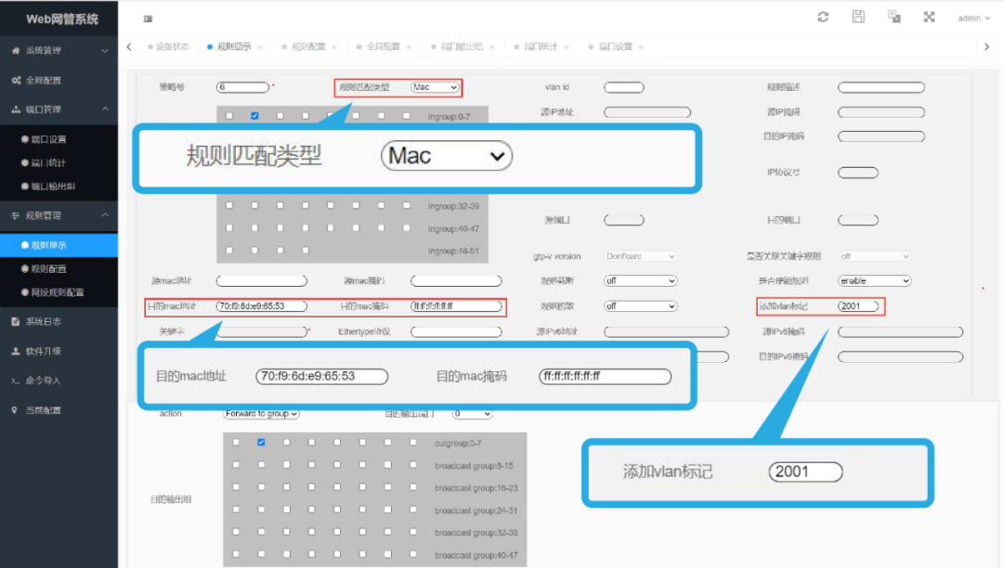Image resolution: width=1003 pixels, height=568 pixels.
Task: Click the 全局配置 gear icon in the sidebar
Action: 13,81
